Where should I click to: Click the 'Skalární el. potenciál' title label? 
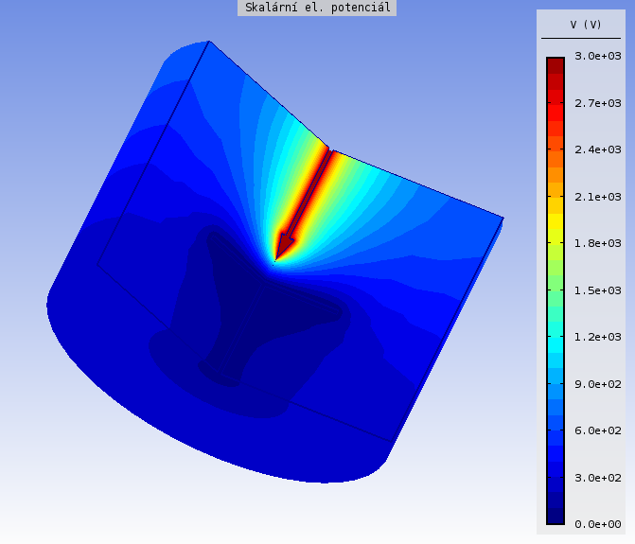317,8
